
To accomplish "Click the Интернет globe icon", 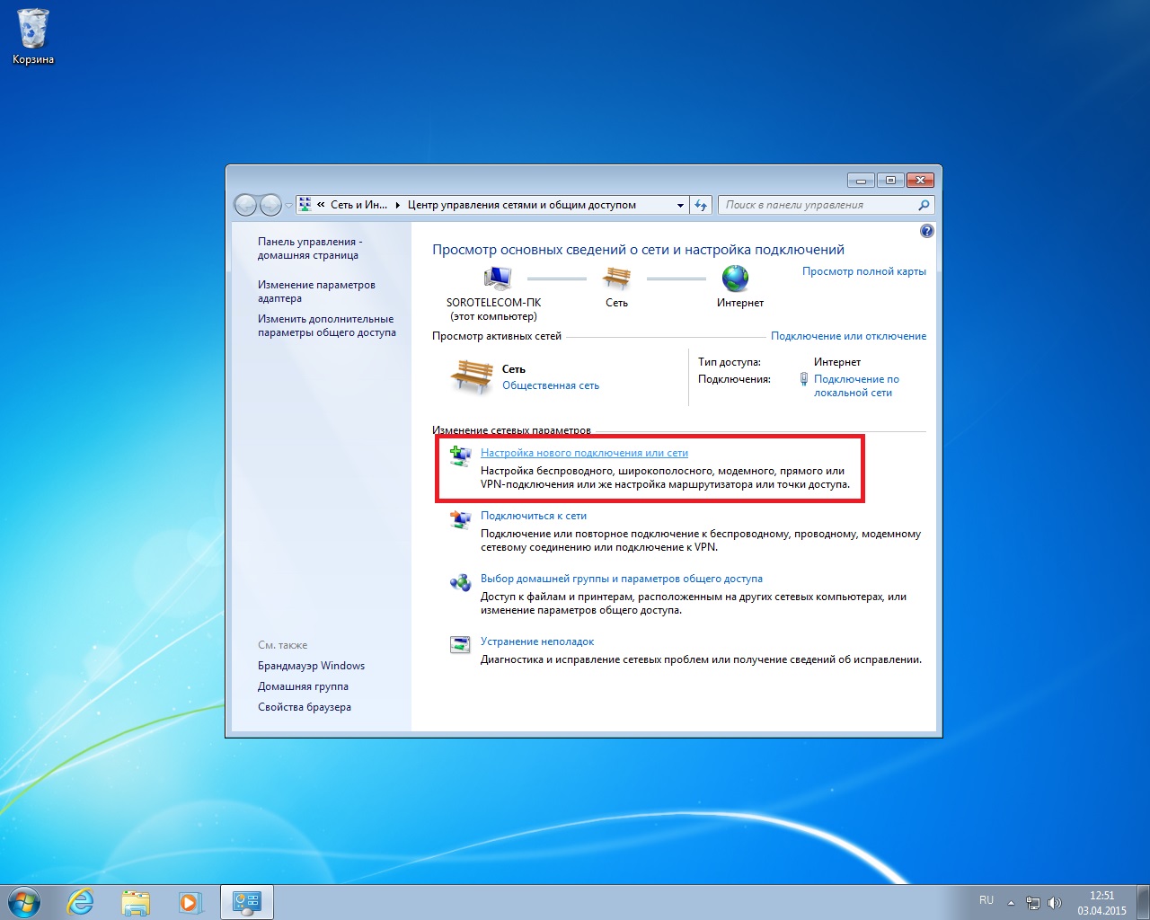I will (x=737, y=279).
